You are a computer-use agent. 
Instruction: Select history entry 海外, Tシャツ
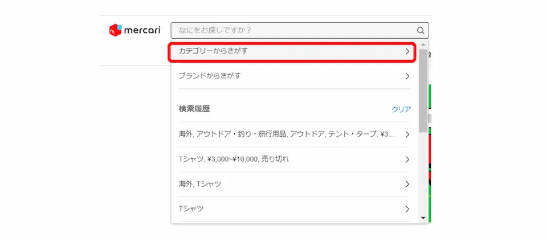click(295, 184)
